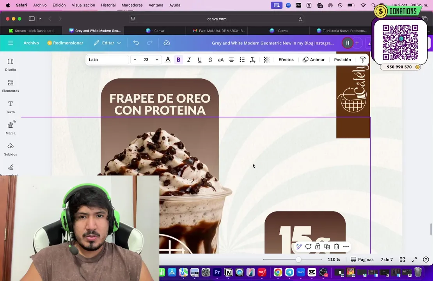The image size is (433, 281).
Task: Decrease font size with minus button
Action: [x=135, y=60]
